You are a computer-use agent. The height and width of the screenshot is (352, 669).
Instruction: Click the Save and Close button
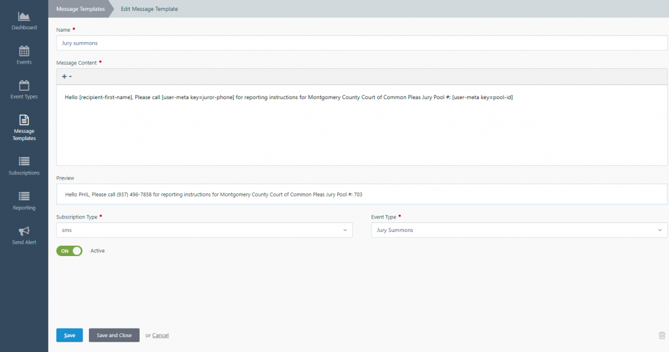point(114,335)
